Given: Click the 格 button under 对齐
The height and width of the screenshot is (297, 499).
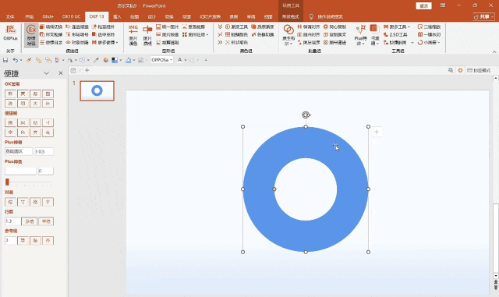Looking at the screenshot, I should coord(35,202).
